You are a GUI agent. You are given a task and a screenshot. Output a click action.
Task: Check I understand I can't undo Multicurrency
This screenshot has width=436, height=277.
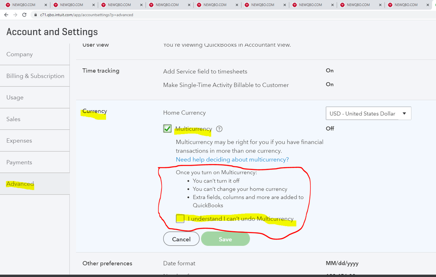pos(180,219)
